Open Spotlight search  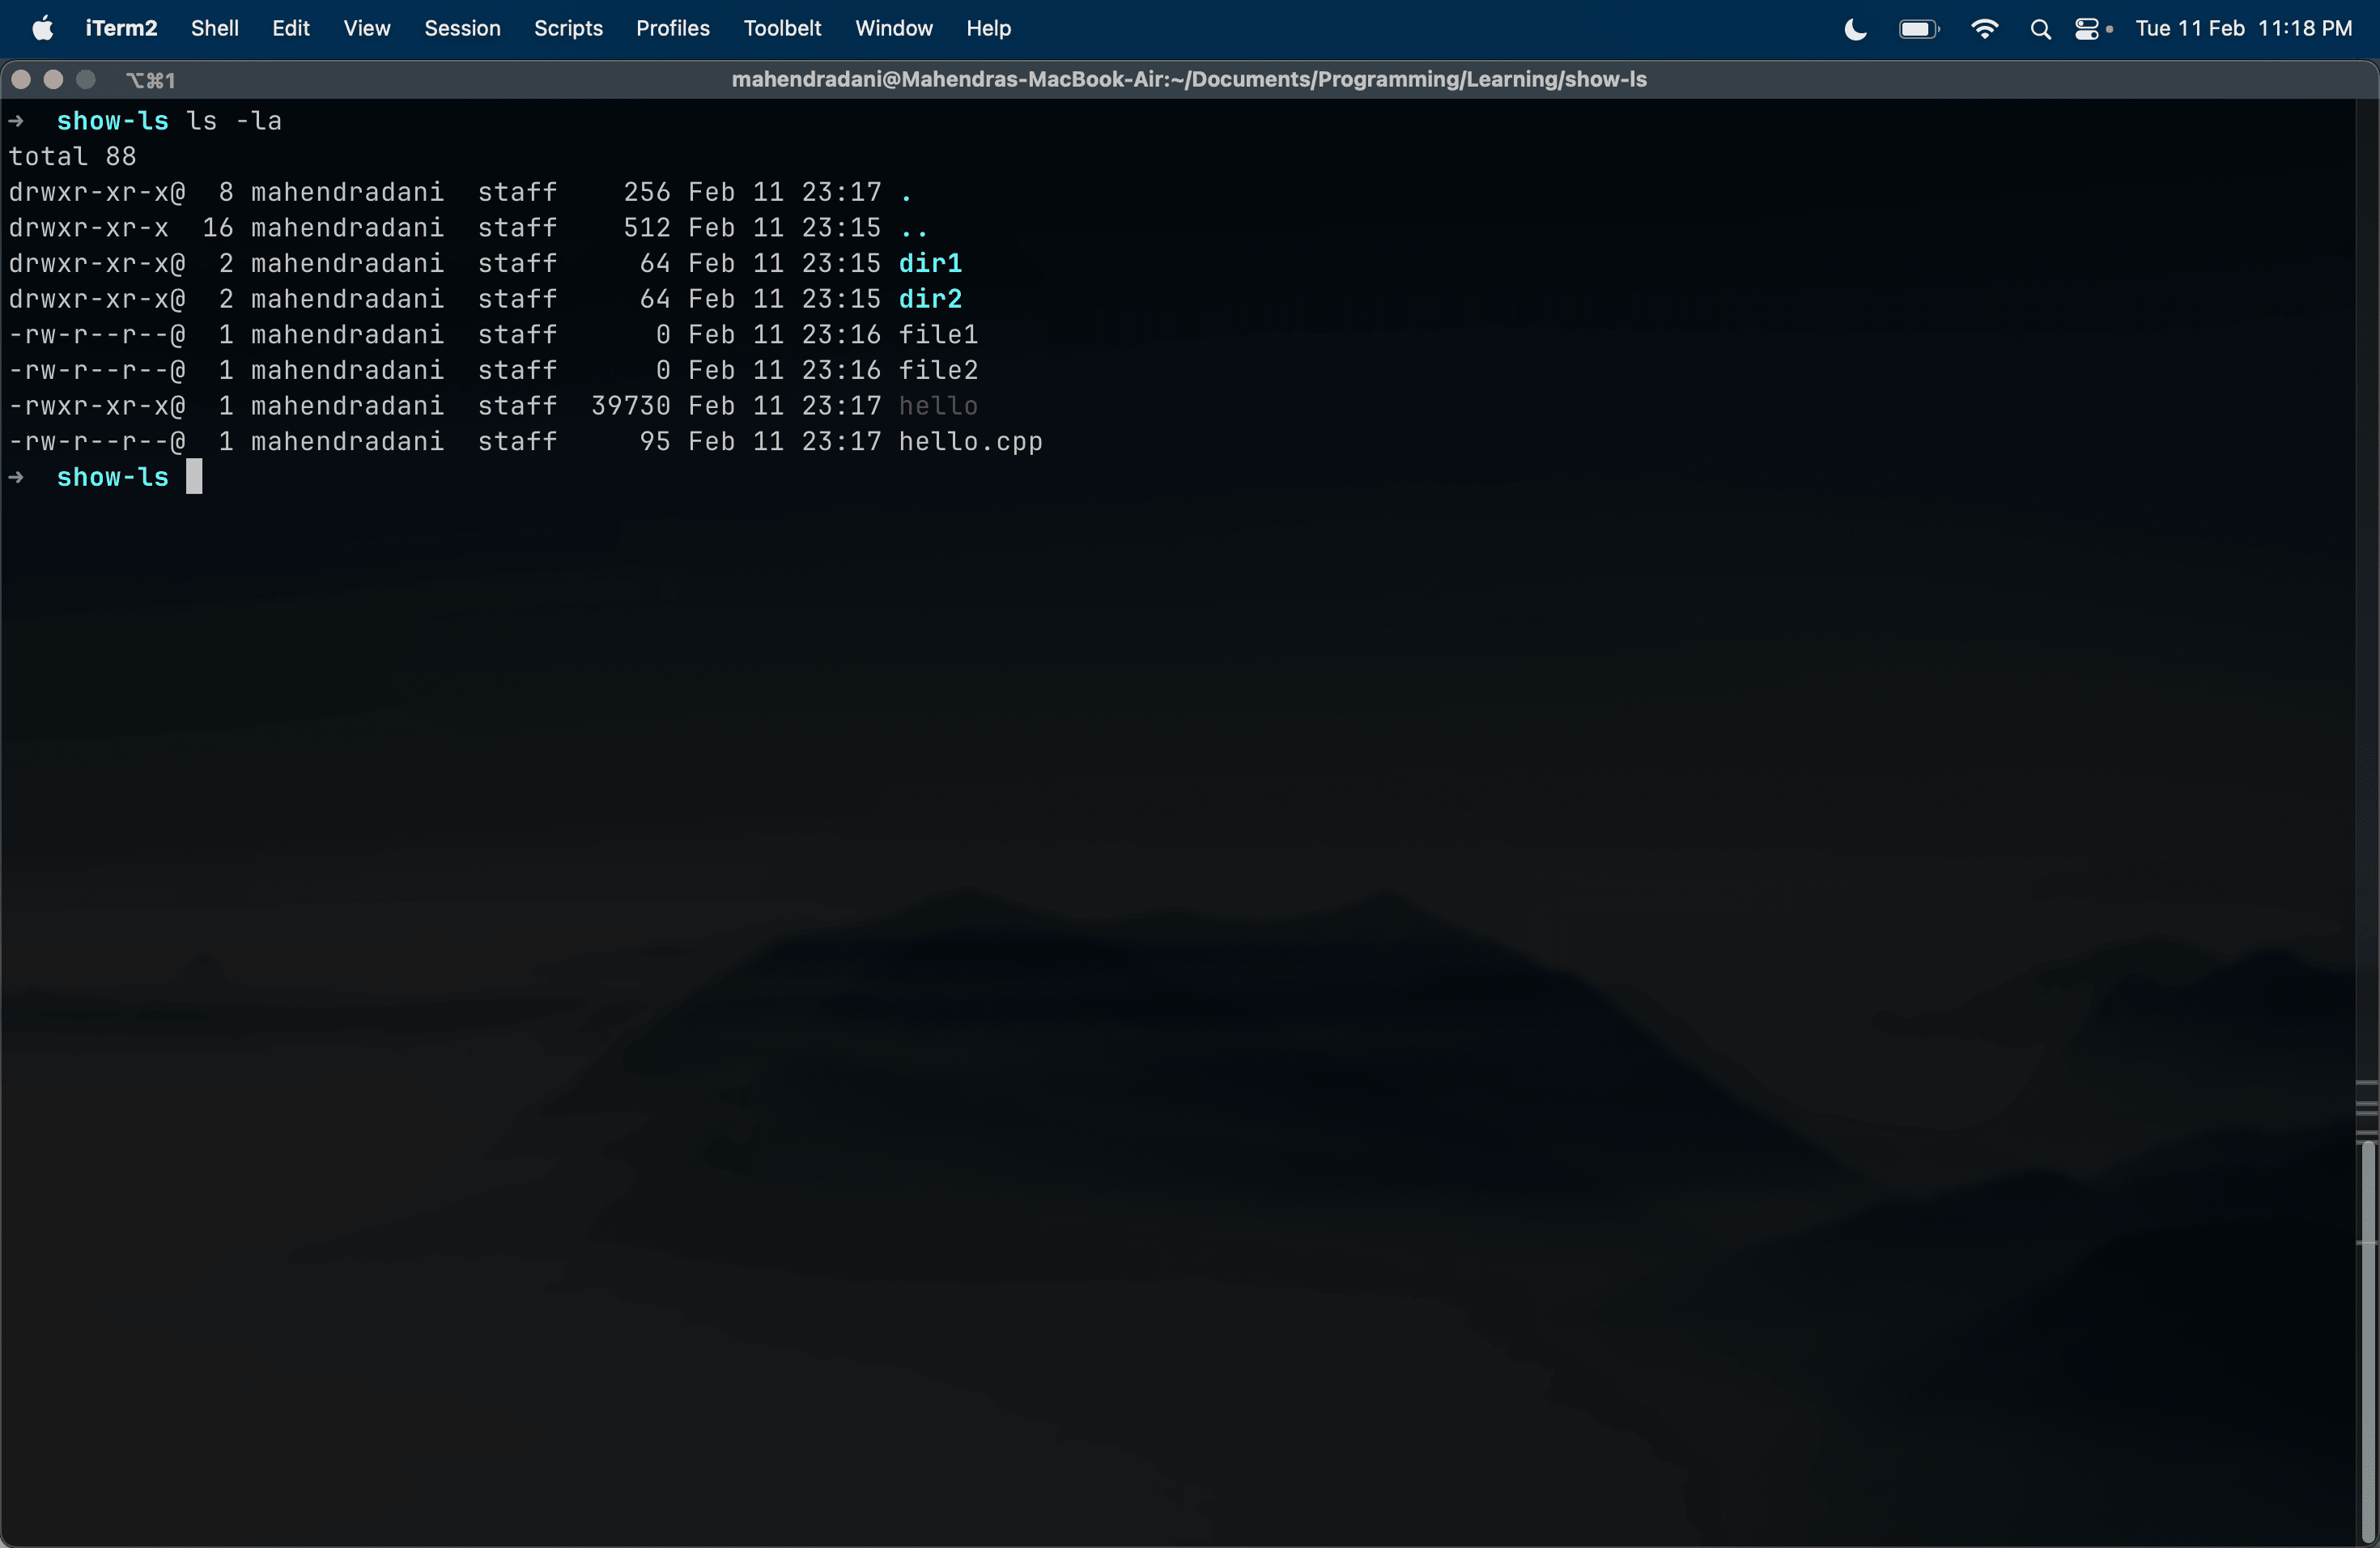(x=2040, y=28)
